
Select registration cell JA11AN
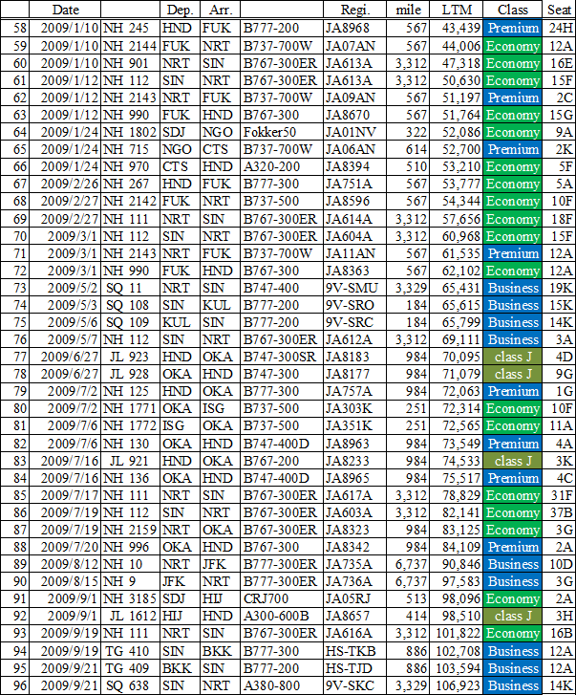click(x=354, y=253)
